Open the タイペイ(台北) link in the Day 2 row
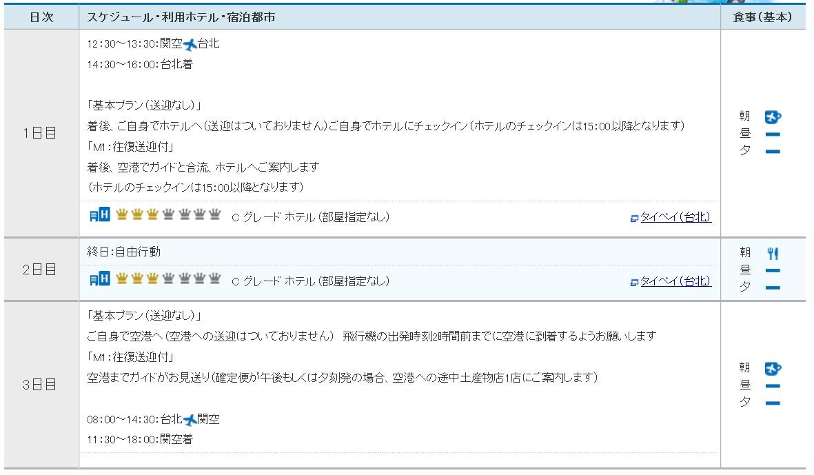 tap(675, 281)
